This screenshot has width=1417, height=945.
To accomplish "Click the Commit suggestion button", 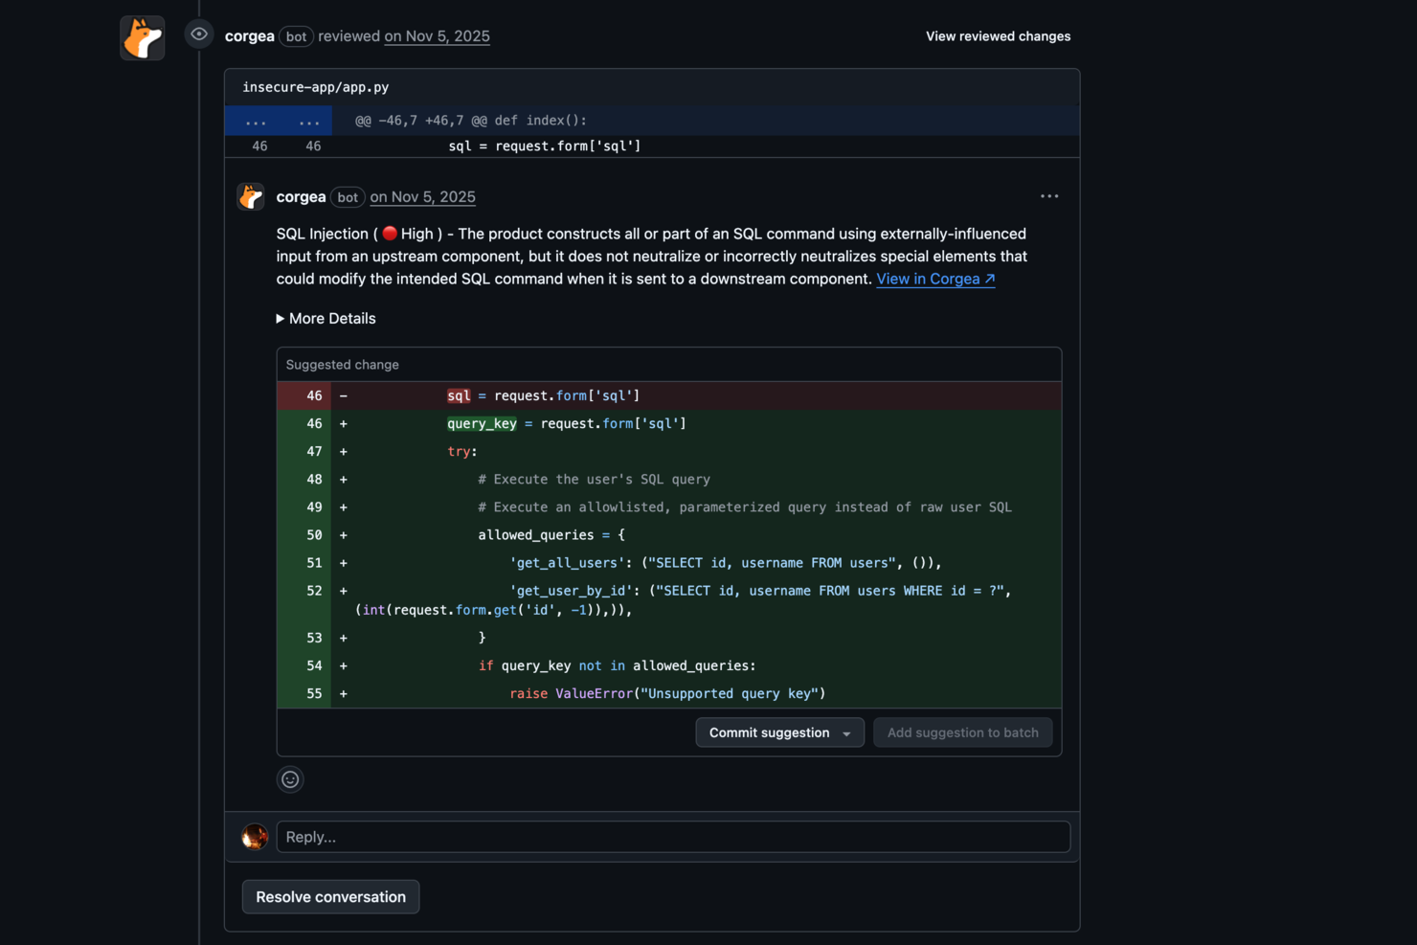I will (x=768, y=732).
